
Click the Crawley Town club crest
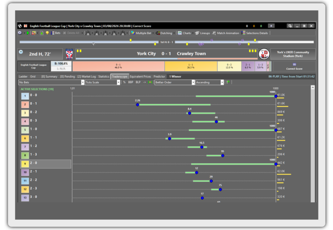(x=264, y=54)
